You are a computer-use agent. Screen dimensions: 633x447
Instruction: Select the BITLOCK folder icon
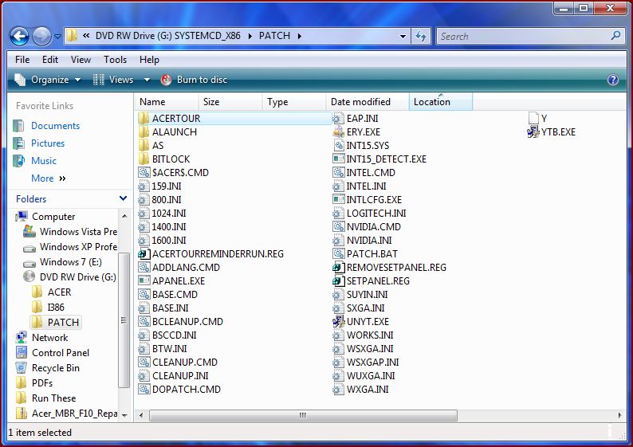pyautogui.click(x=144, y=159)
